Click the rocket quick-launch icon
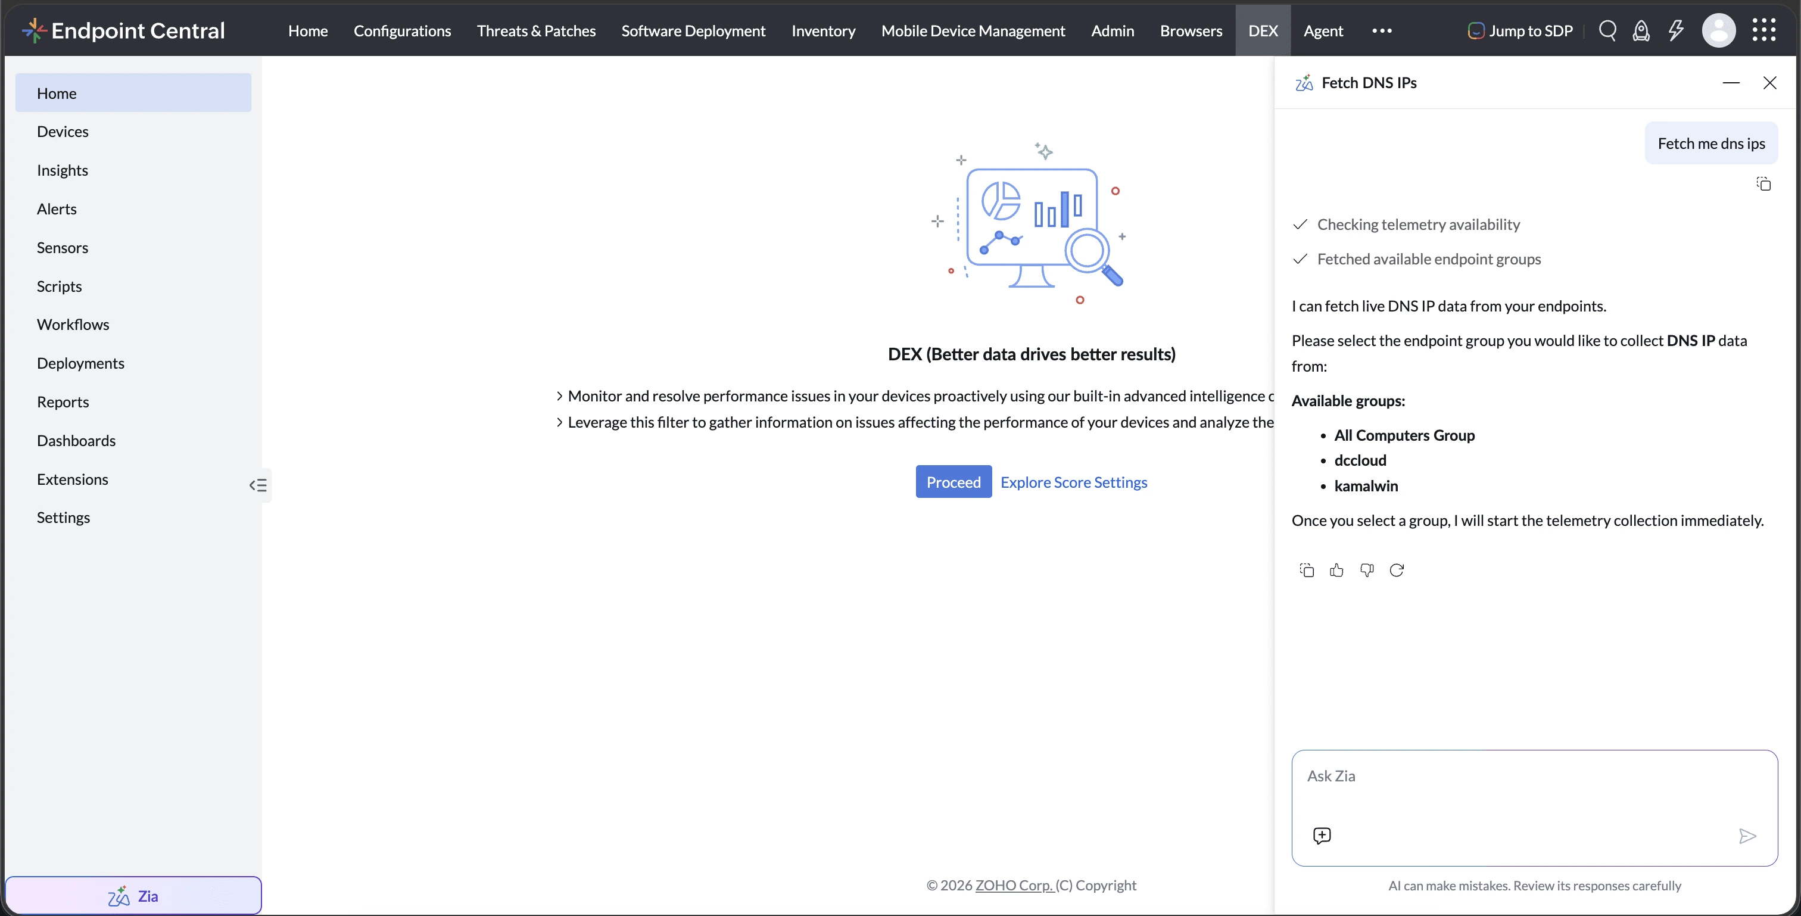 tap(1641, 31)
